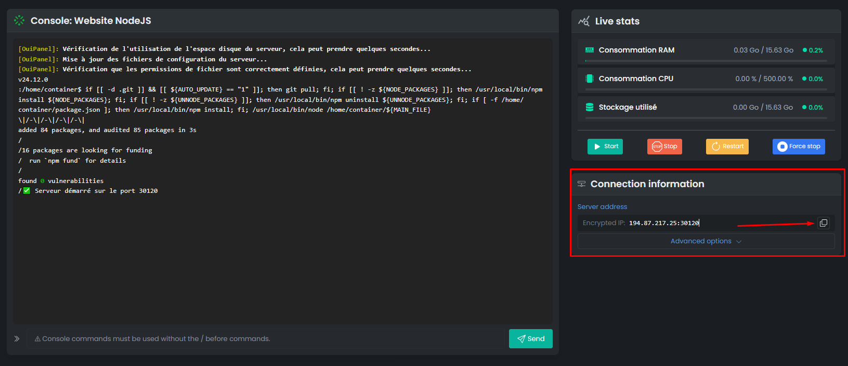Click the double chevron icon beside command input

point(17,339)
